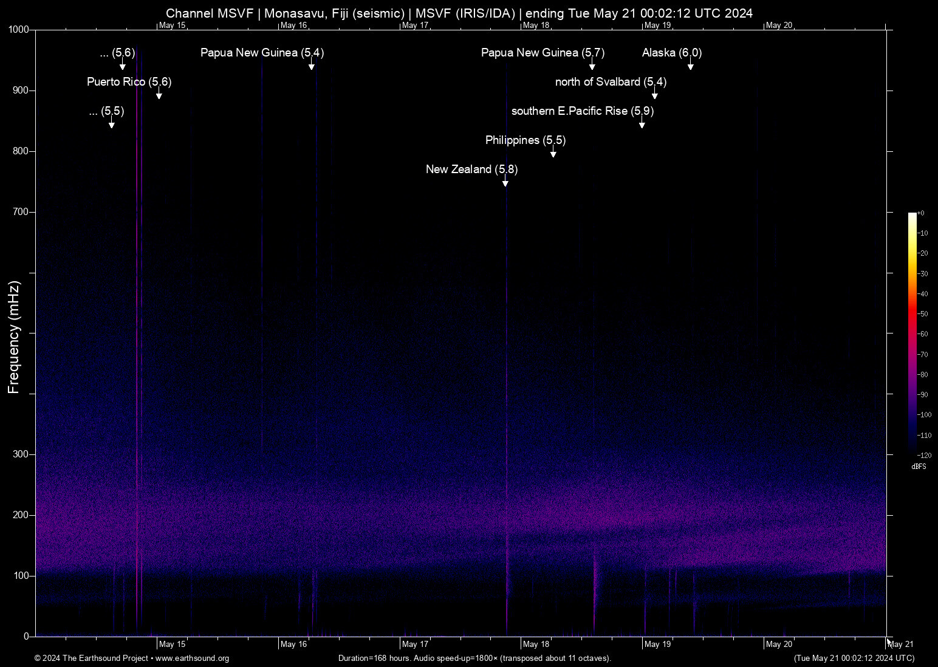Select the Puerto Rico (5.6) event marker

coord(129,82)
